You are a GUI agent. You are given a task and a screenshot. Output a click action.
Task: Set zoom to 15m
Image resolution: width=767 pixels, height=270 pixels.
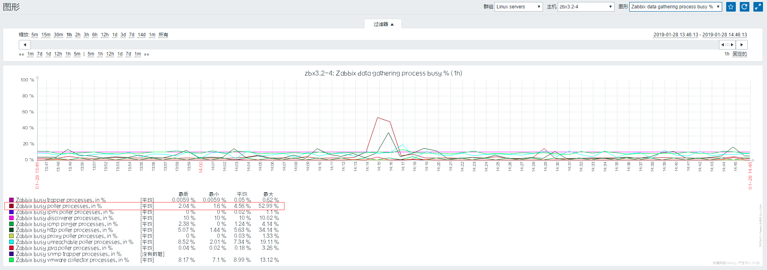[x=46, y=35]
